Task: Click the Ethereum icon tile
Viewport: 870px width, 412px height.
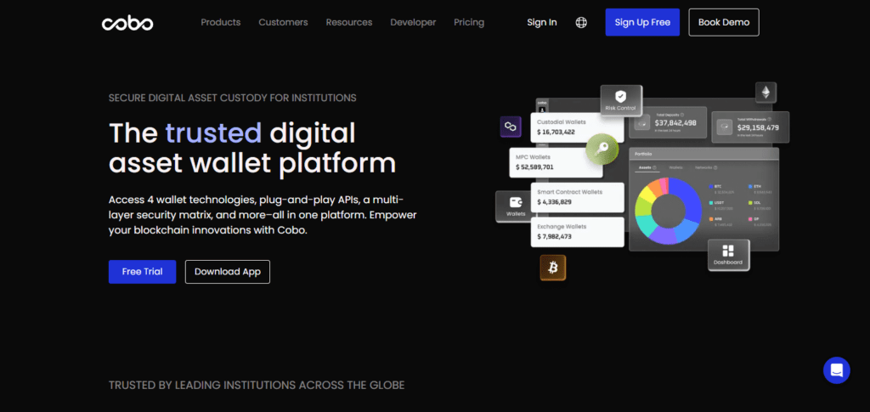Action: tap(765, 92)
